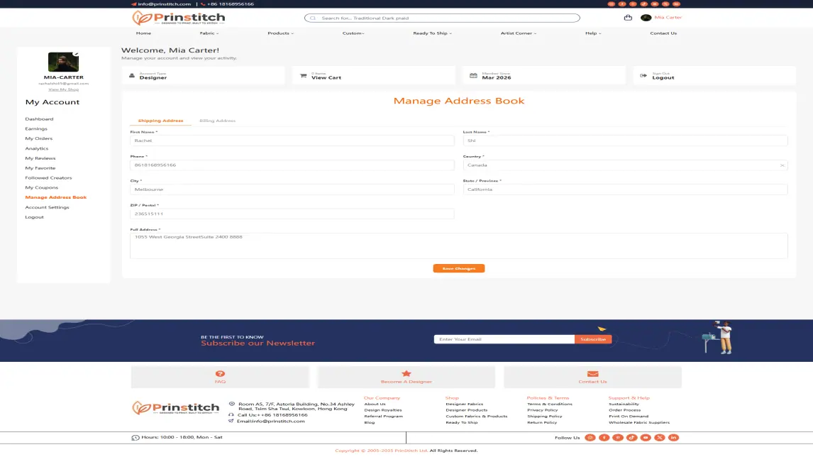Open the shopping bag cart icon
Viewport: 813px width, 457px height.
pyautogui.click(x=628, y=18)
